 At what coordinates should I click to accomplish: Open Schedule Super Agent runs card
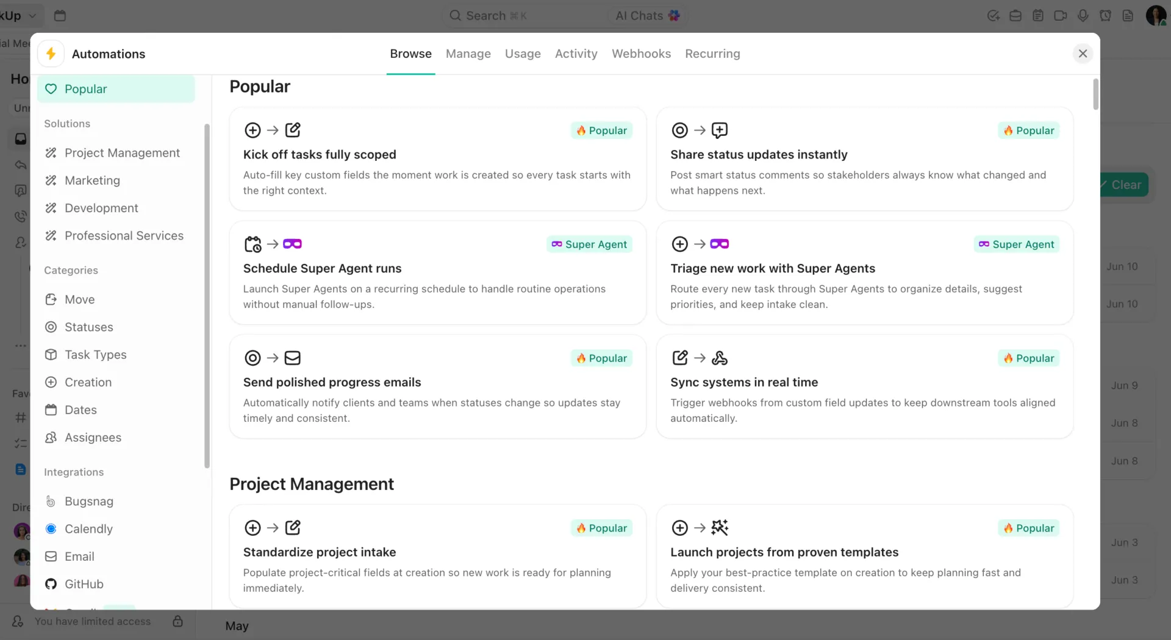(437, 273)
